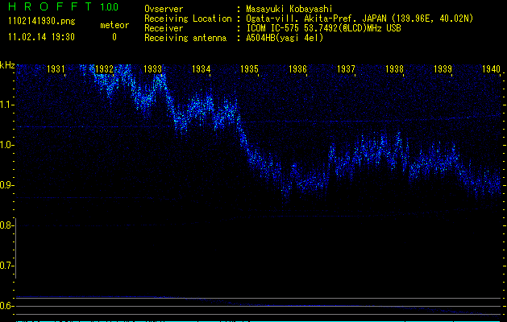This screenshot has height=322, width=507.
Task: Click the 0.8 kHz axis label
Action: point(6,225)
